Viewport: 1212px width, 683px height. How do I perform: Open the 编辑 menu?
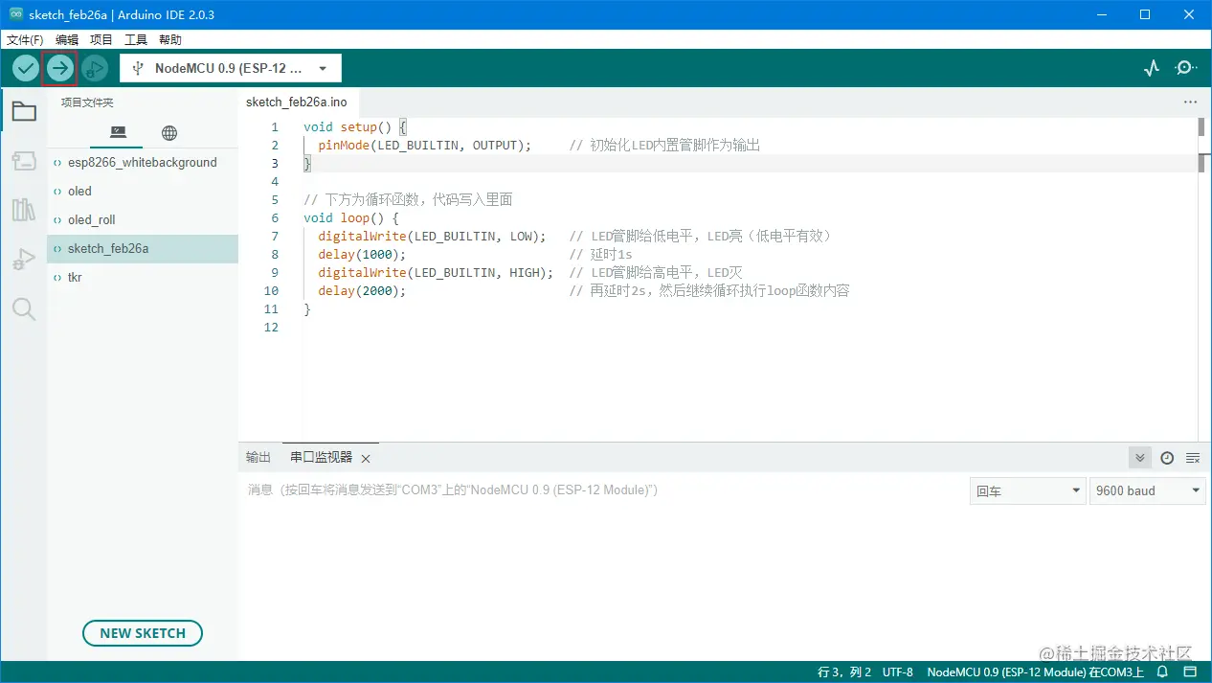(67, 40)
